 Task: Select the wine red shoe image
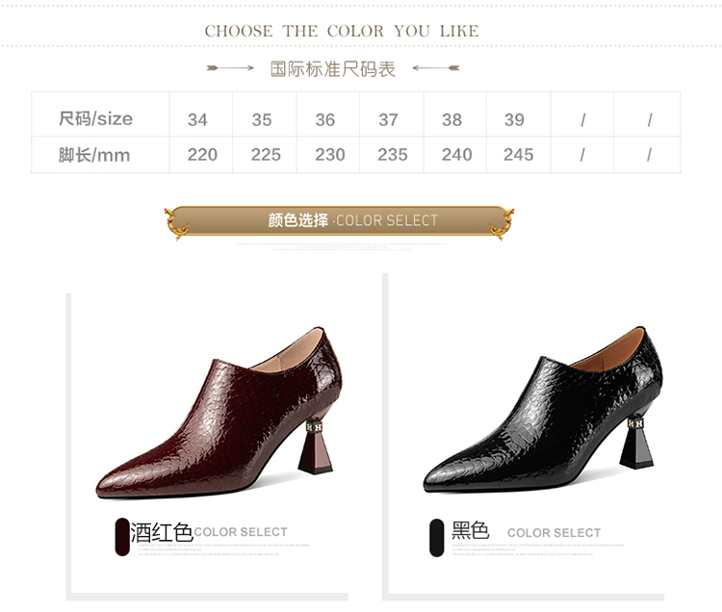pyautogui.click(x=219, y=413)
